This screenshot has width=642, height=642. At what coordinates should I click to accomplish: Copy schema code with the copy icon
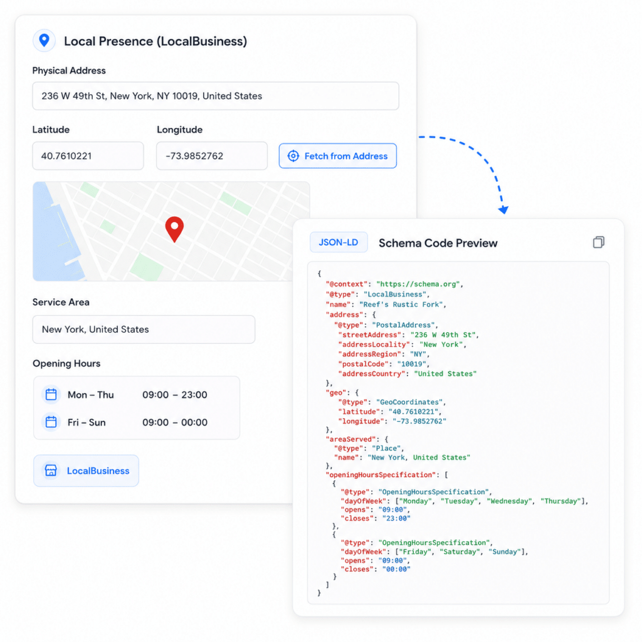(598, 243)
